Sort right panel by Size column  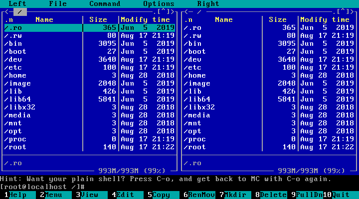pyautogui.click(x=278, y=19)
